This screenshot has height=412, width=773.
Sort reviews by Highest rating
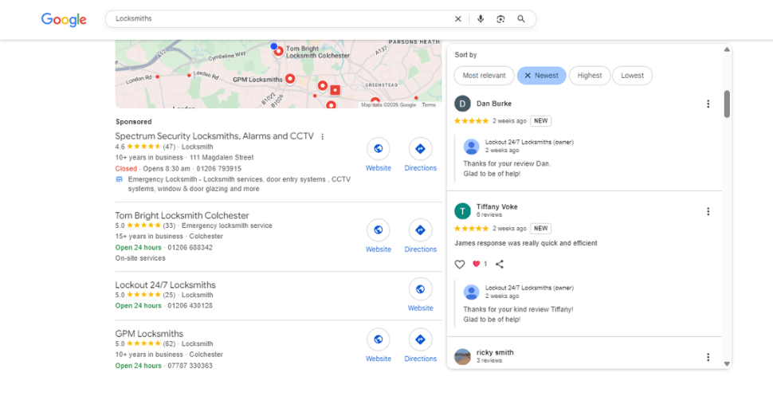click(590, 76)
